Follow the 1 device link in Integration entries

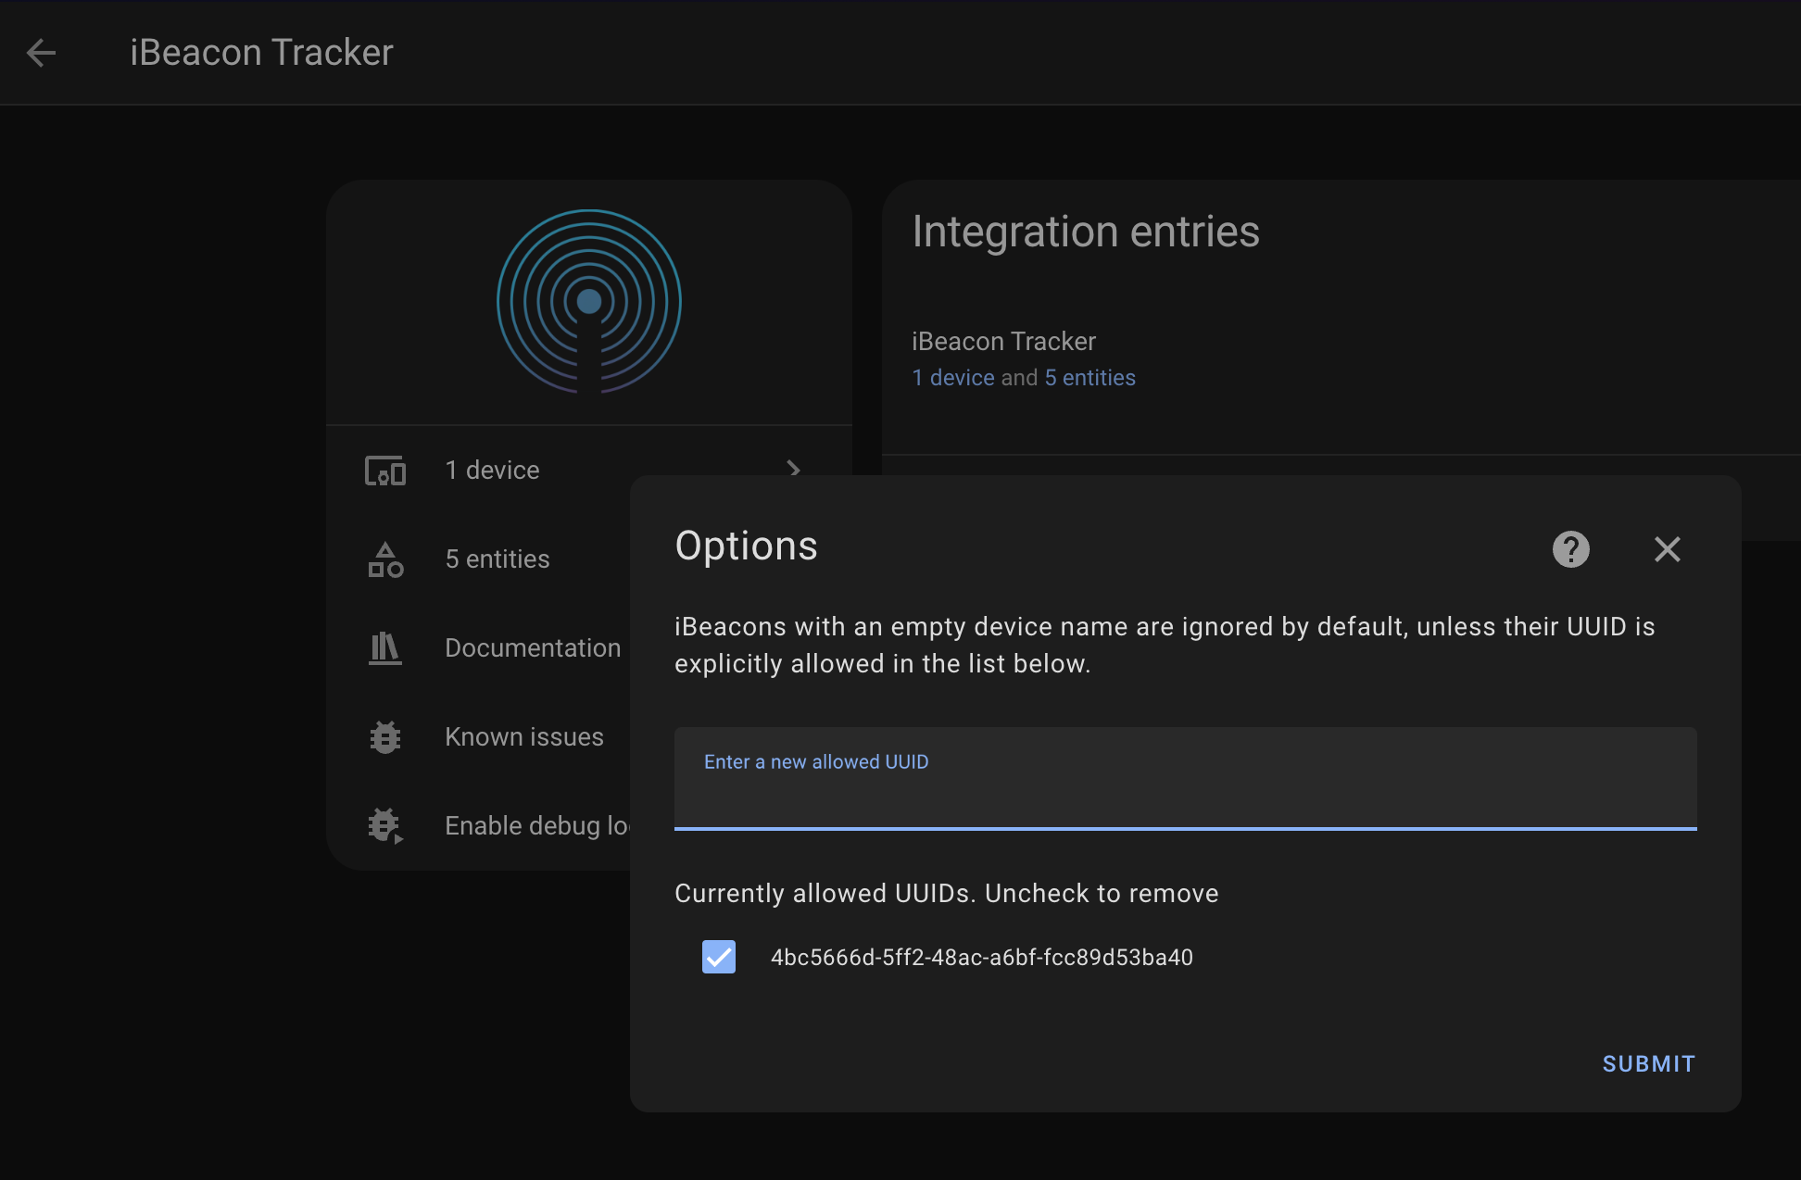953,378
